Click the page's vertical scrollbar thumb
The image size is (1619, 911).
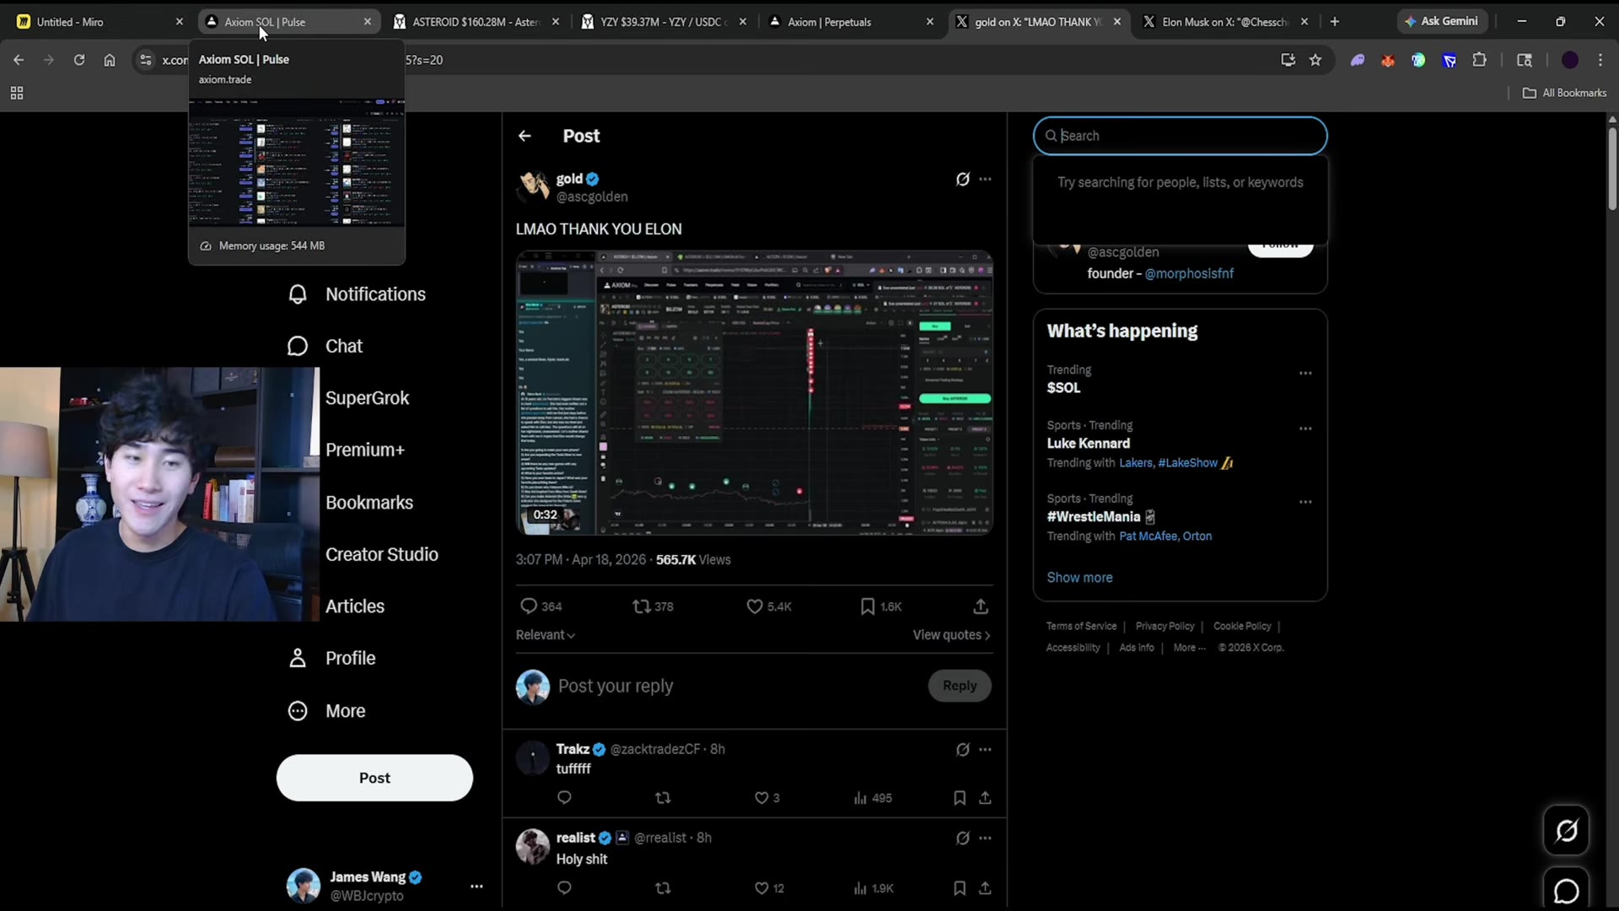(1612, 167)
